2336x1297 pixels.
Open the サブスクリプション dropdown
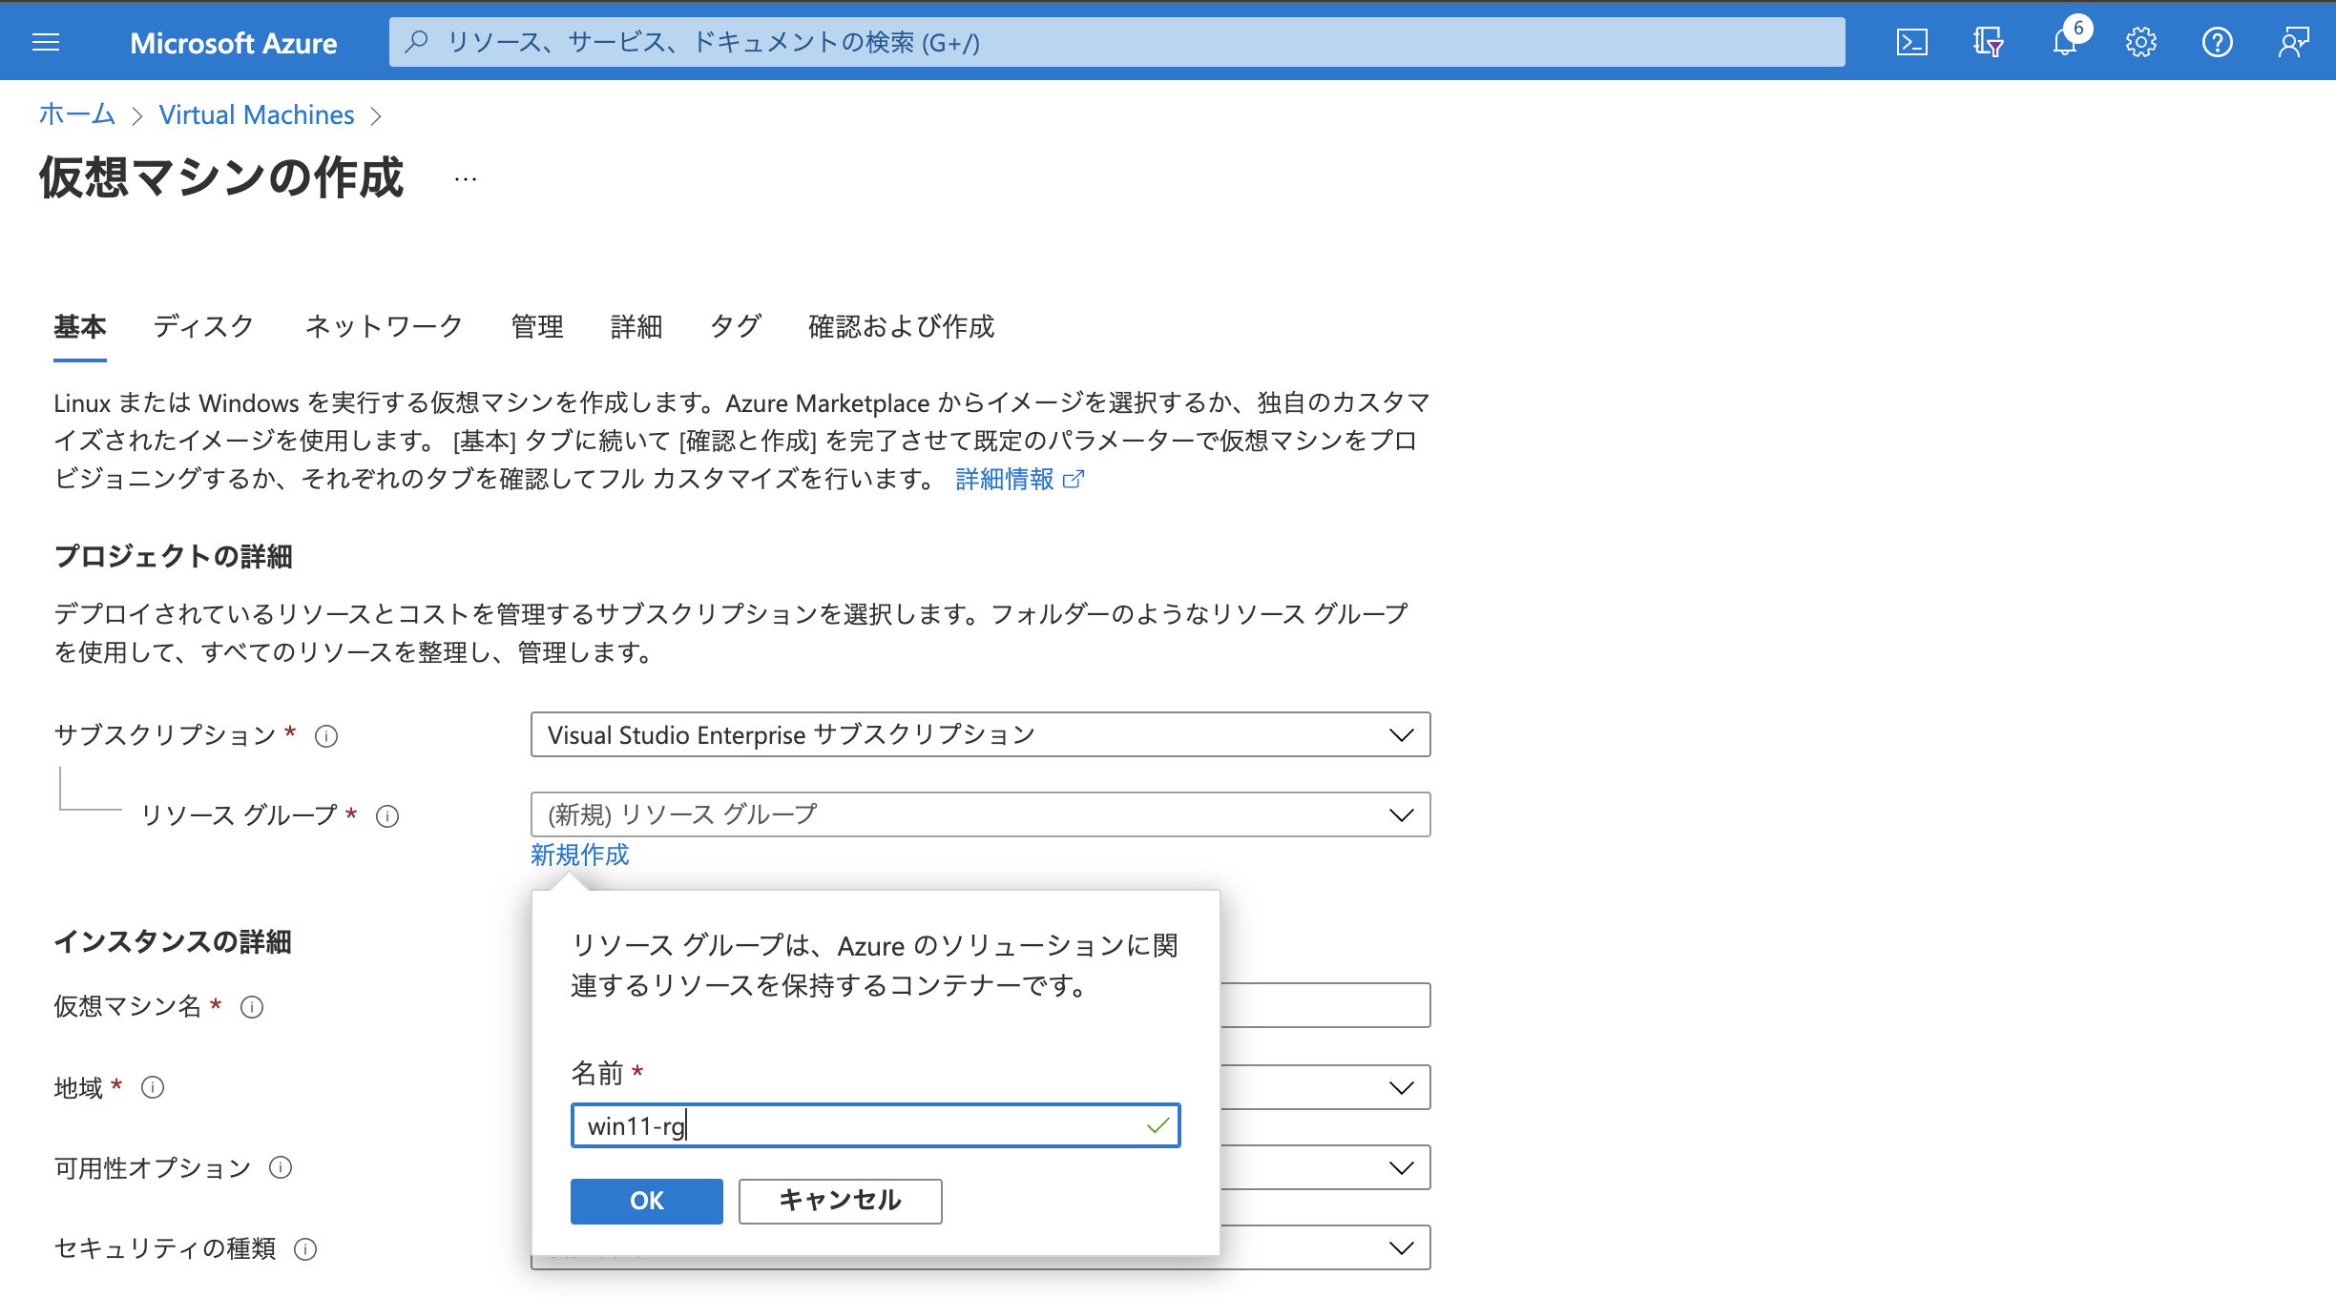click(980, 734)
